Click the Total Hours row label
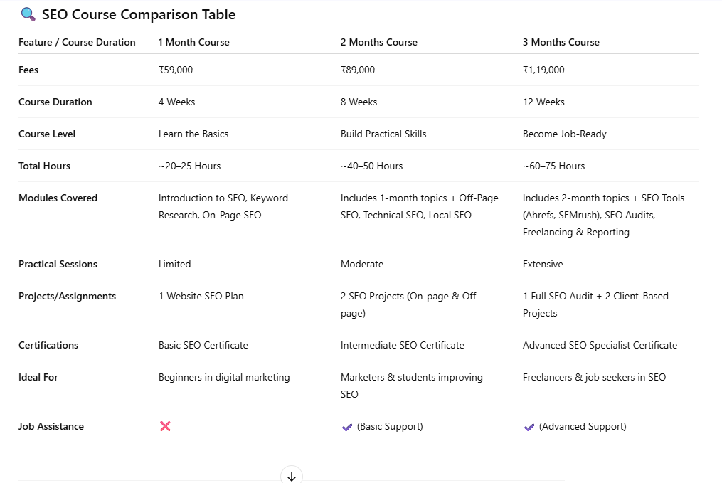 (44, 166)
